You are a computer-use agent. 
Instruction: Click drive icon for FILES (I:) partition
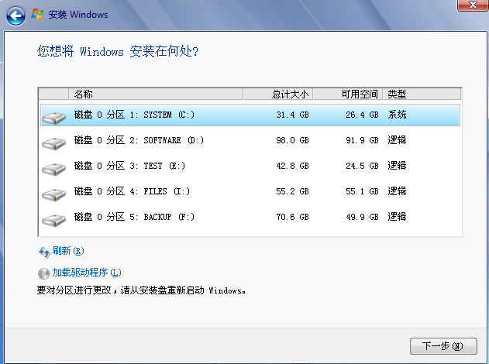click(x=54, y=194)
